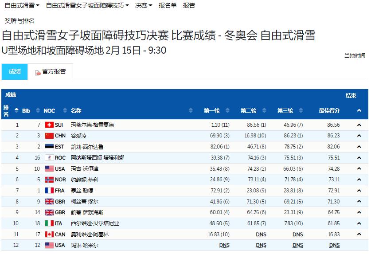Screen dimensions: 371x254
Task: Sort the table by 第三轮 scores
Action: pyautogui.click(x=301, y=110)
